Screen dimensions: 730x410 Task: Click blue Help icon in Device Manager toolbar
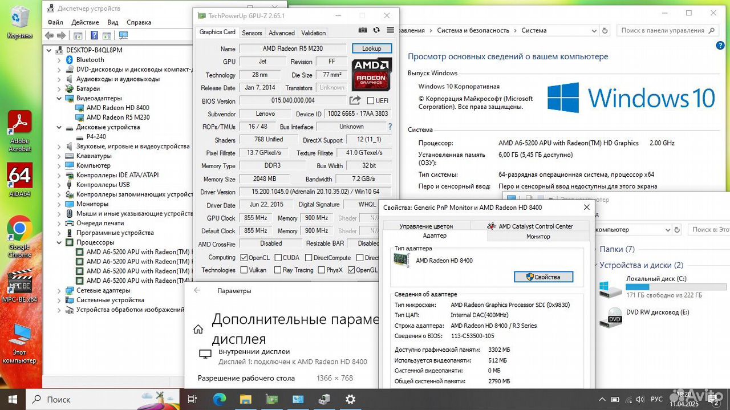point(94,35)
